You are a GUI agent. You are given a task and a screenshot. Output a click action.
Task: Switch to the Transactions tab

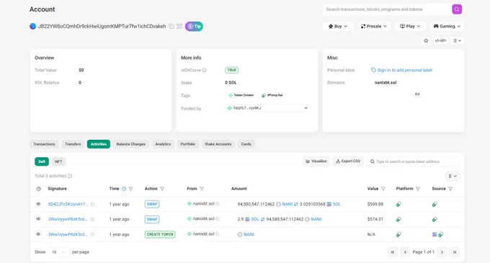(44, 144)
